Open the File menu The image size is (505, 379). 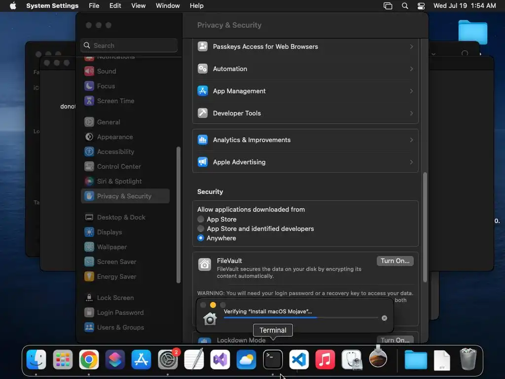click(x=94, y=6)
